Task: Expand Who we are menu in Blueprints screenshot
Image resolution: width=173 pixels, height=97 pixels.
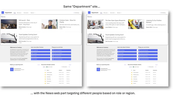Action: pos(106,13)
